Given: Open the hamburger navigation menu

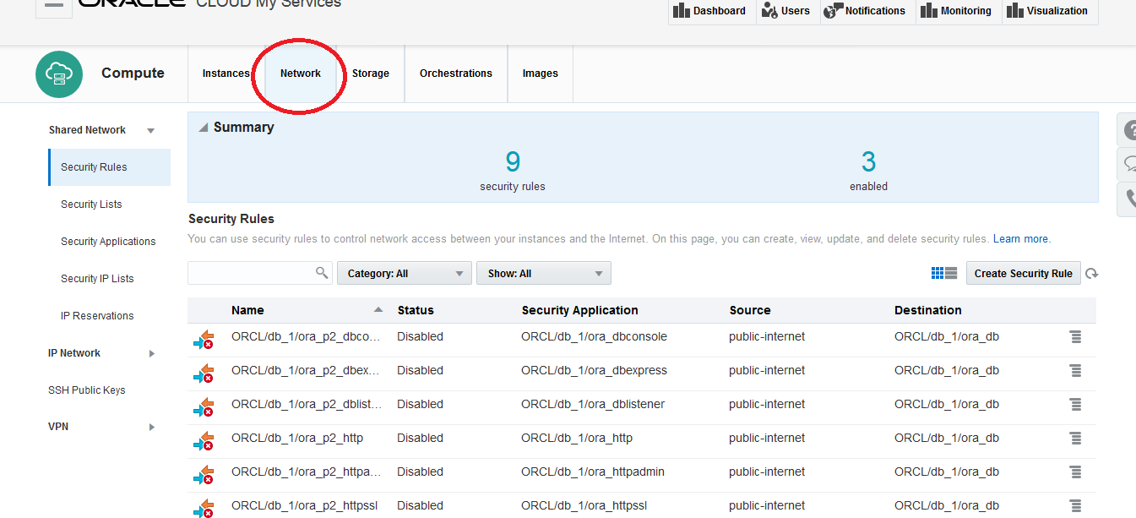Looking at the screenshot, I should point(53,5).
